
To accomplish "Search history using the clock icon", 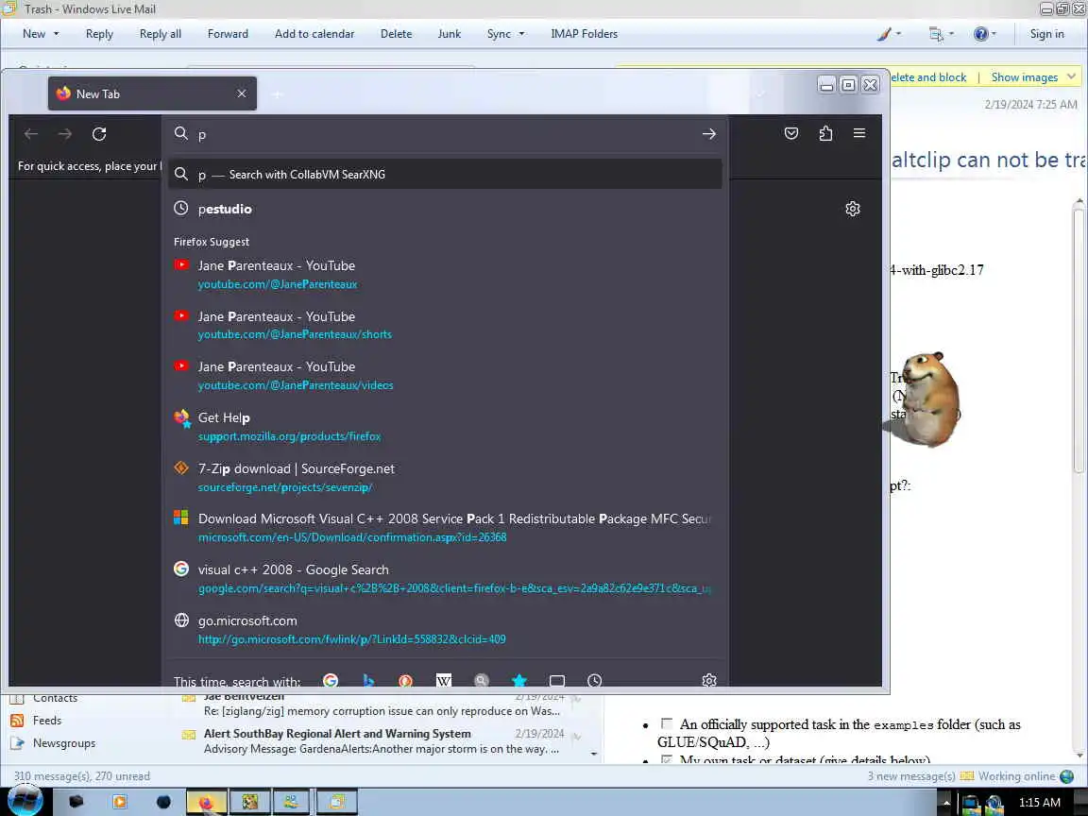I will (595, 680).
